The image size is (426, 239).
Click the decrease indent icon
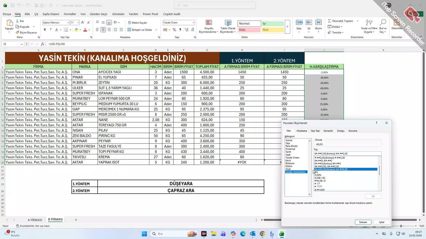click(x=116, y=30)
